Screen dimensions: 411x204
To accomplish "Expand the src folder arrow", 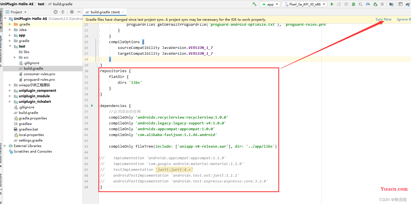I will (15, 57).
